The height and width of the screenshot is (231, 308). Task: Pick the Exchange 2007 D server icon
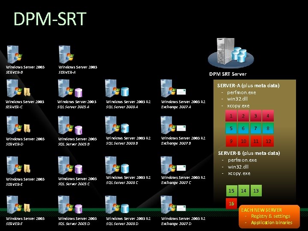tap(173, 204)
